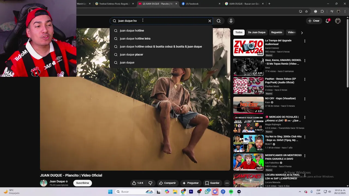
Task: Bookmark this page with the star icon
Action: tap(306, 11)
